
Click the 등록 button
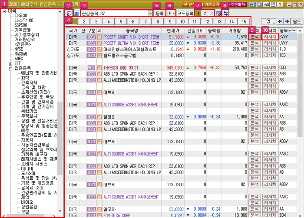[x=159, y=13]
